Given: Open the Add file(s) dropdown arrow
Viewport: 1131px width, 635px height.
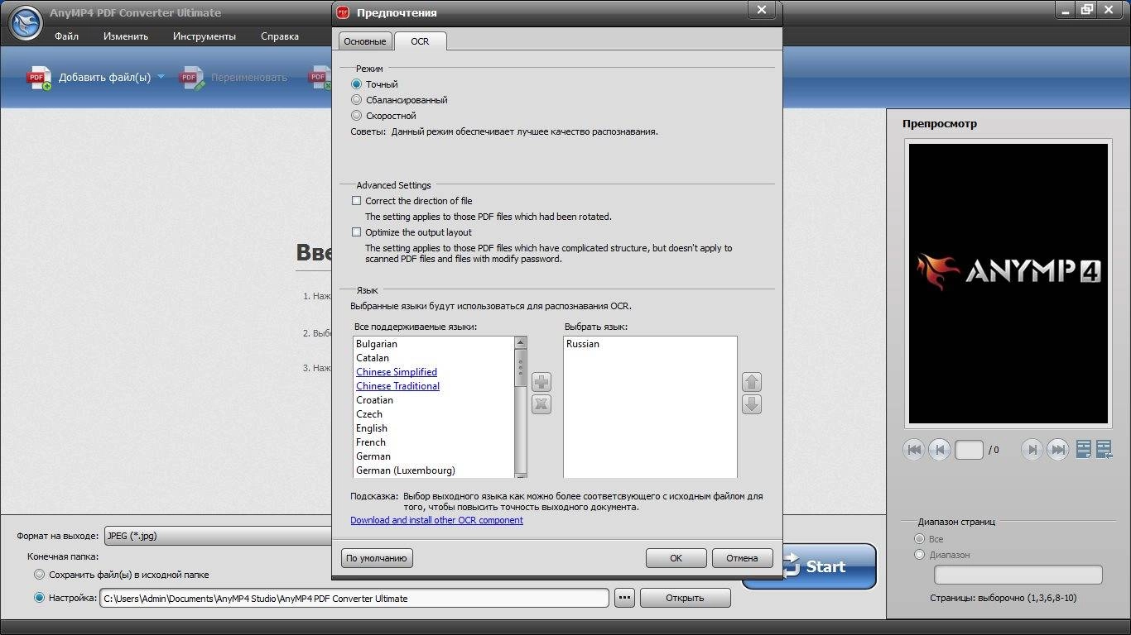Looking at the screenshot, I should coord(161,77).
